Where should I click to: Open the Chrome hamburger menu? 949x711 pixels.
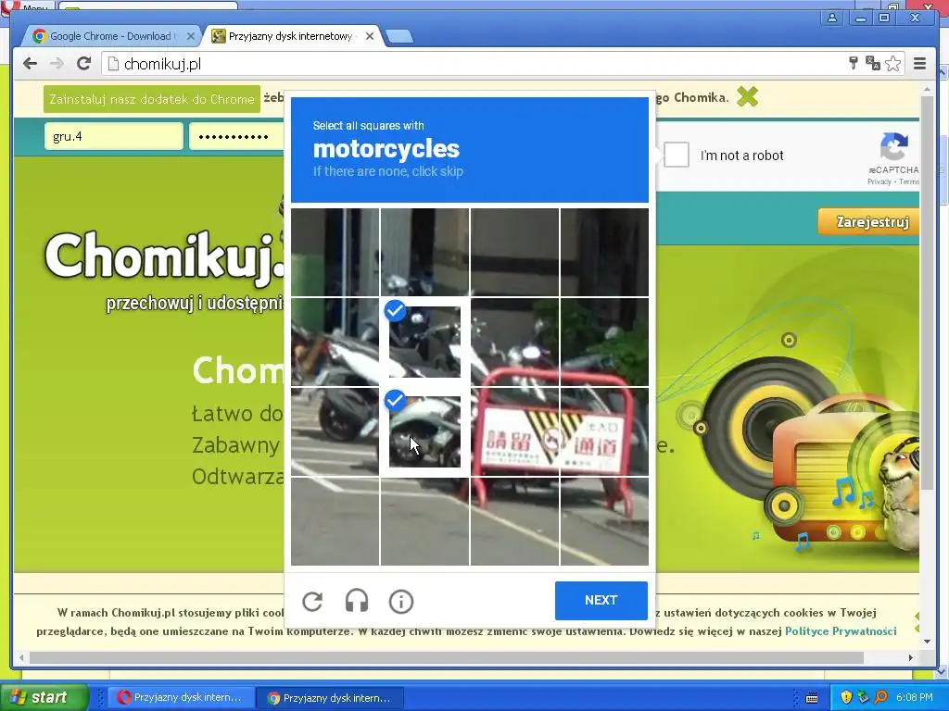(x=919, y=64)
